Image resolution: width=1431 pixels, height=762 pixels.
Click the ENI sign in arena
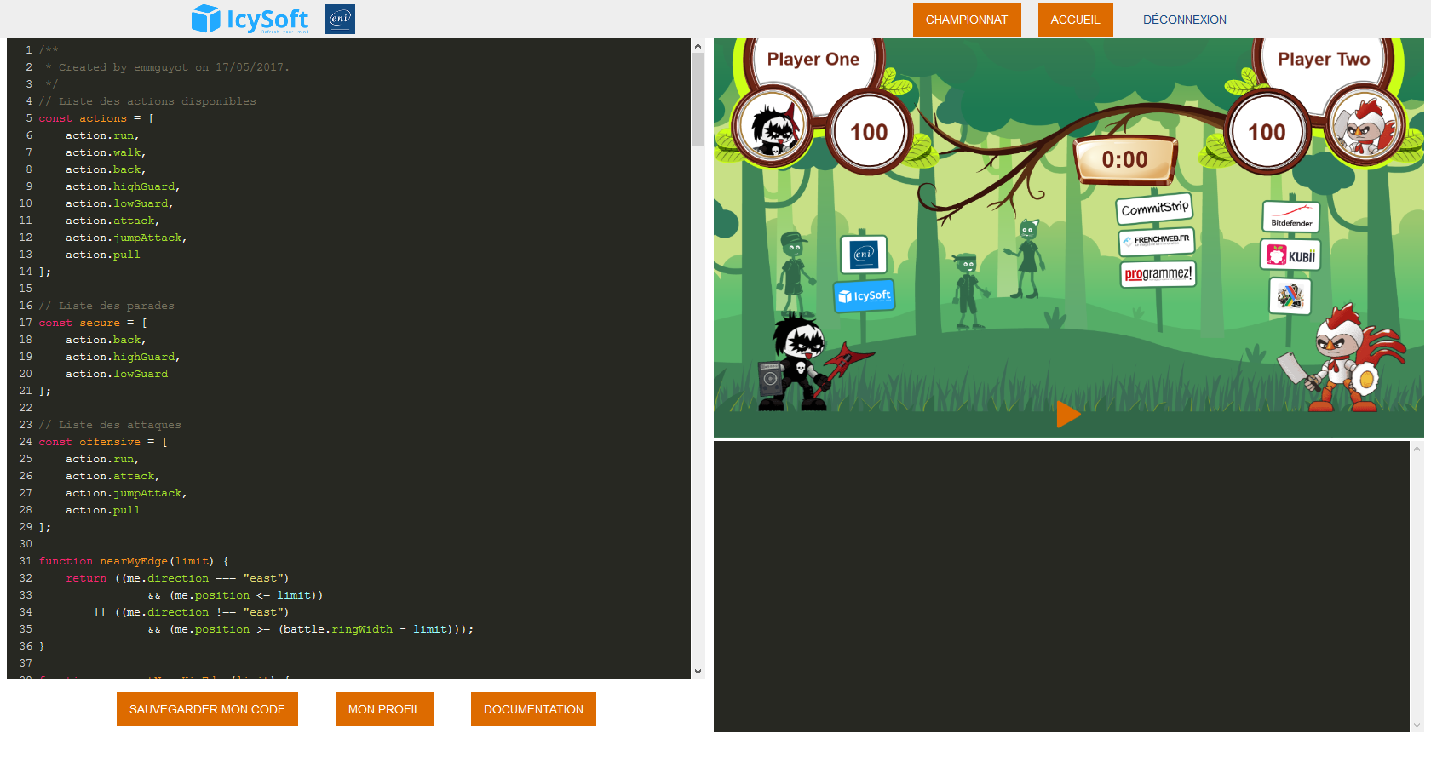pyautogui.click(x=864, y=254)
